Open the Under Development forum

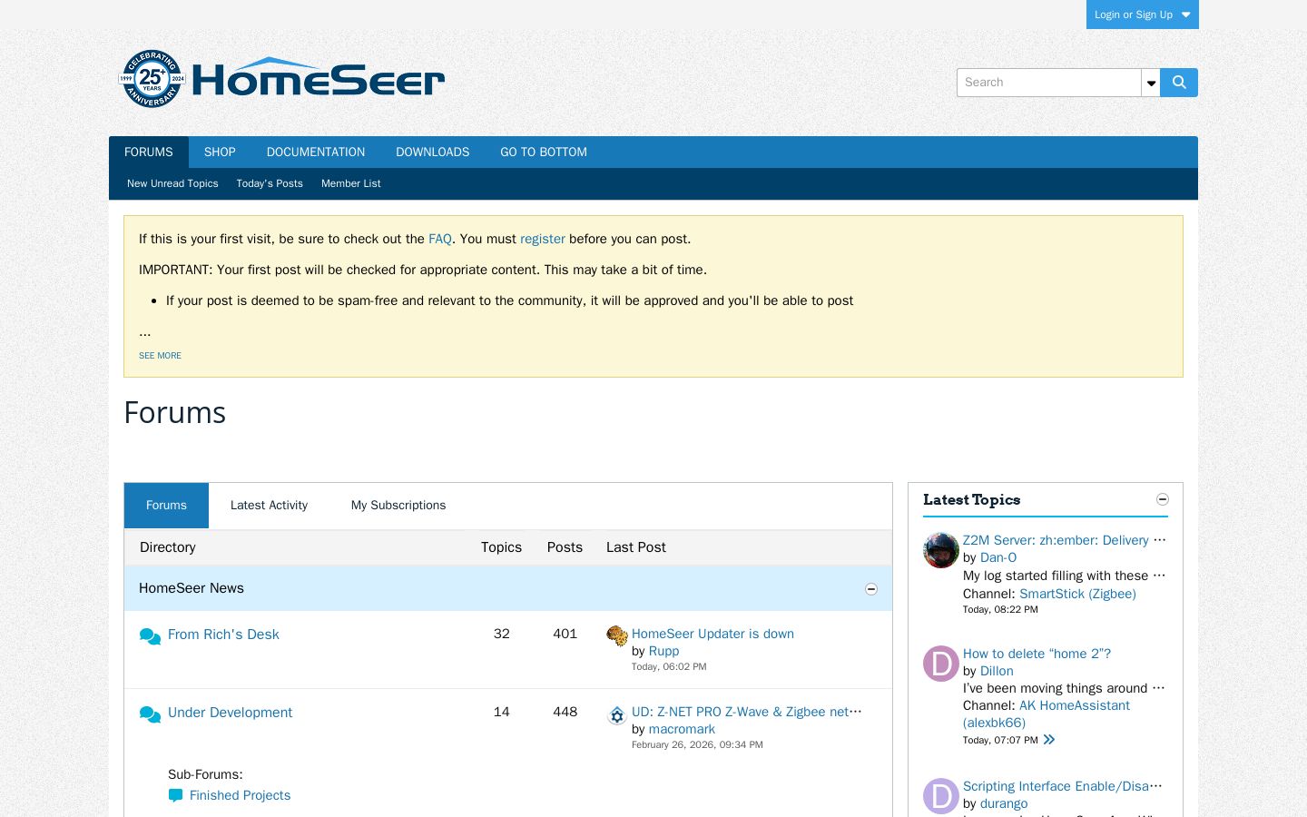click(230, 713)
